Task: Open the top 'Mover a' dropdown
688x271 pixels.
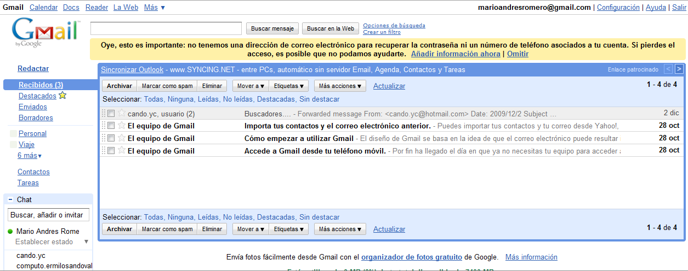Action: 251,86
